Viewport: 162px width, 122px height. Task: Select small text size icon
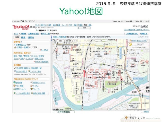click(x=141, y=26)
